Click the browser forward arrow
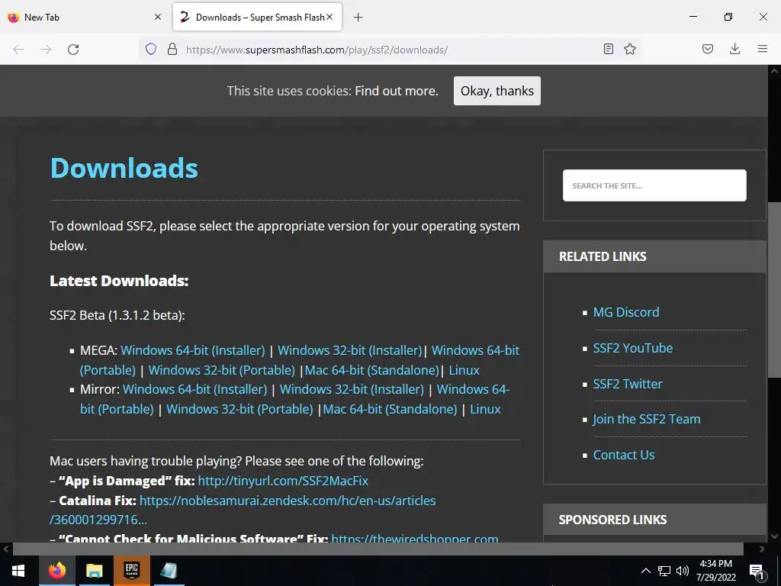The image size is (781, 586). tap(46, 50)
